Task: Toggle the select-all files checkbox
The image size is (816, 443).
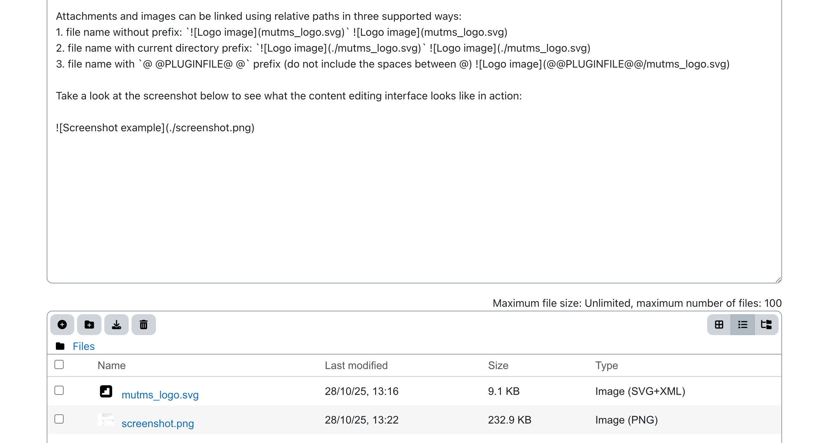Action: pos(59,364)
